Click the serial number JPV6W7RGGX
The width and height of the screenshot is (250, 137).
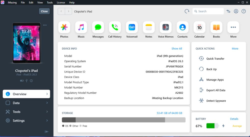point(174,67)
